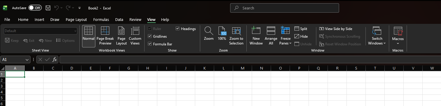
Task: Uncheck the Gridlines checkbox
Action: pos(150,37)
